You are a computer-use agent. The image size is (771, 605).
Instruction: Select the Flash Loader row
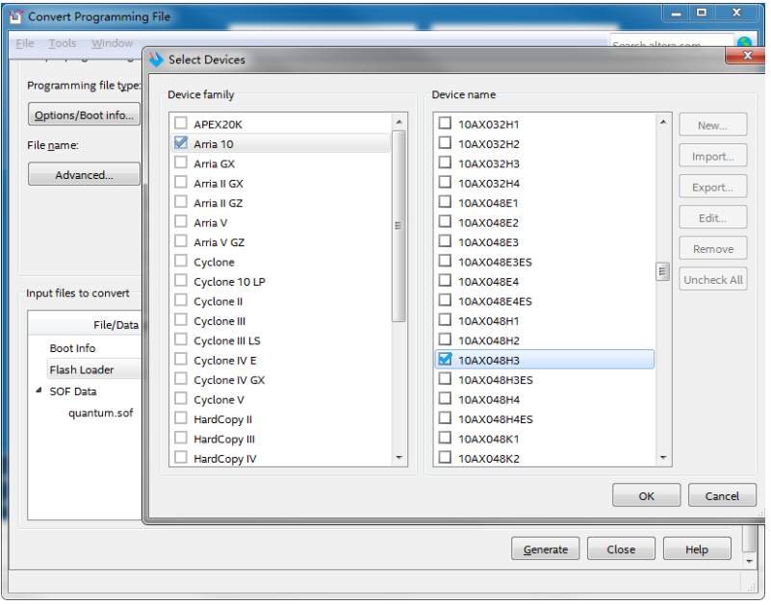94,369
